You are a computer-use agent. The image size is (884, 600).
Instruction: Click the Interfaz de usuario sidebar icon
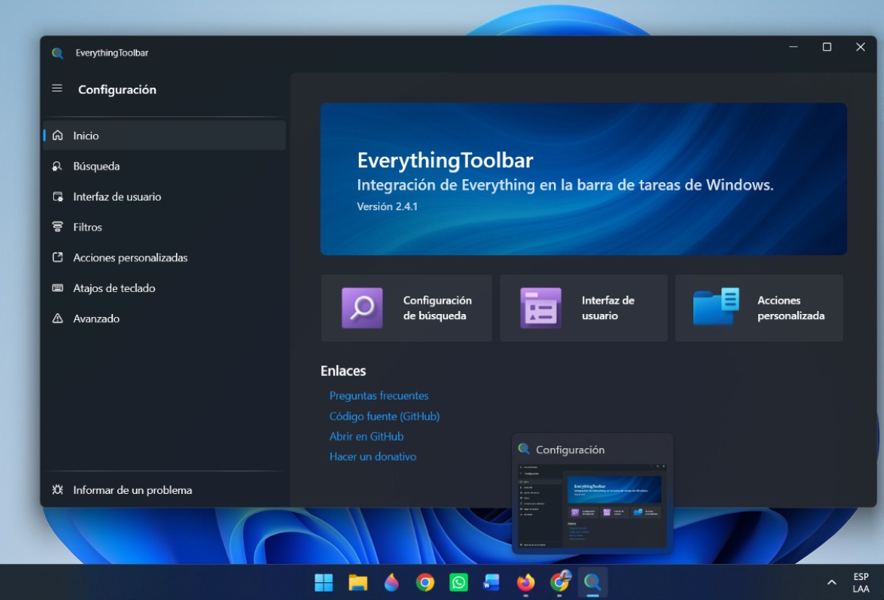57,197
